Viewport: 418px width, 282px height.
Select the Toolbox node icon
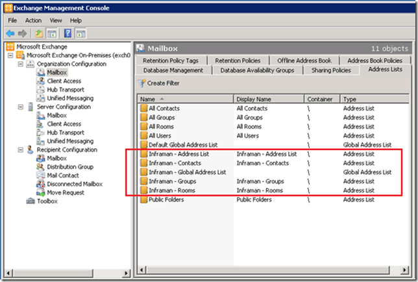pyautogui.click(x=31, y=201)
